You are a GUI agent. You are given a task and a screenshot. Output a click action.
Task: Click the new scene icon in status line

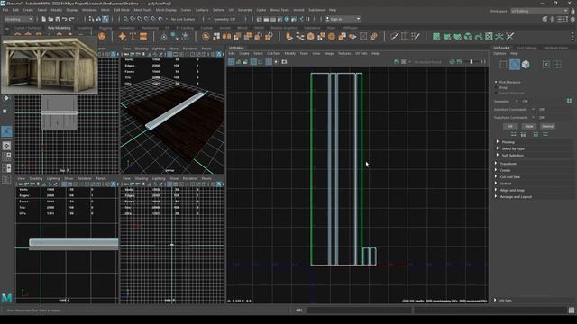point(43,19)
